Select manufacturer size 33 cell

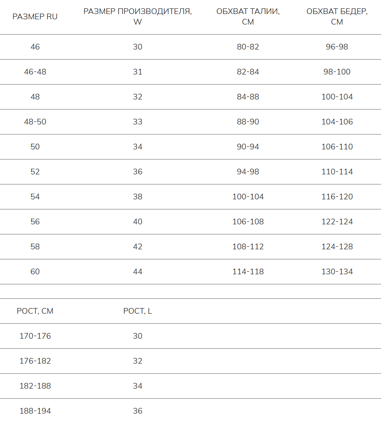tap(138, 122)
